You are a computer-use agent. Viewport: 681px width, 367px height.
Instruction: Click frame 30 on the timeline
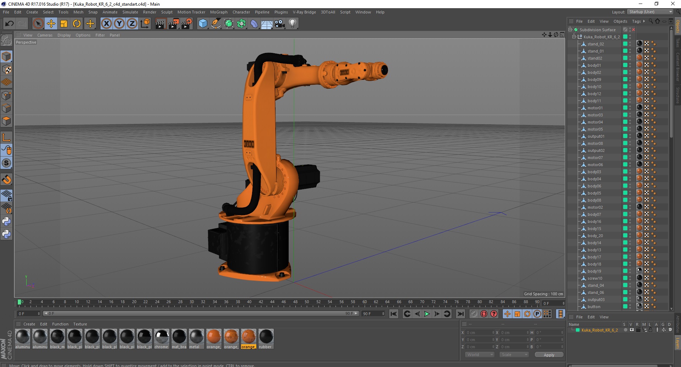pyautogui.click(x=192, y=302)
